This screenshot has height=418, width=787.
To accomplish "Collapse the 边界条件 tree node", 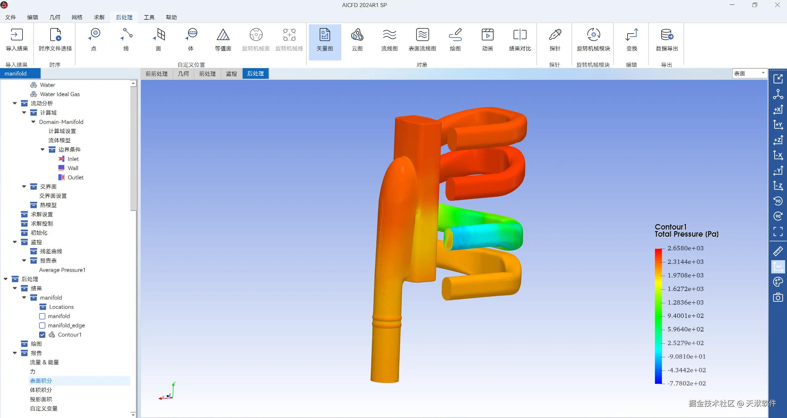I will [x=43, y=150].
